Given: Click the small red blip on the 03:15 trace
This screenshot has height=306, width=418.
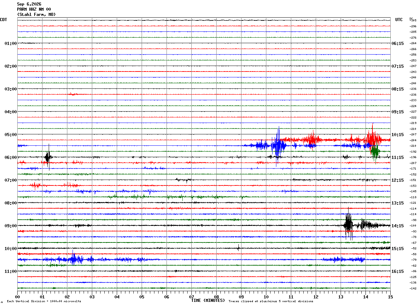Looking at the screenshot, I should coord(73,94).
